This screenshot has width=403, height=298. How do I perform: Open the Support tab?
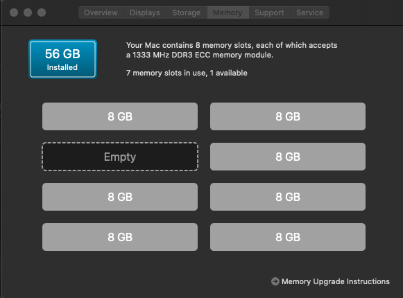pos(269,12)
